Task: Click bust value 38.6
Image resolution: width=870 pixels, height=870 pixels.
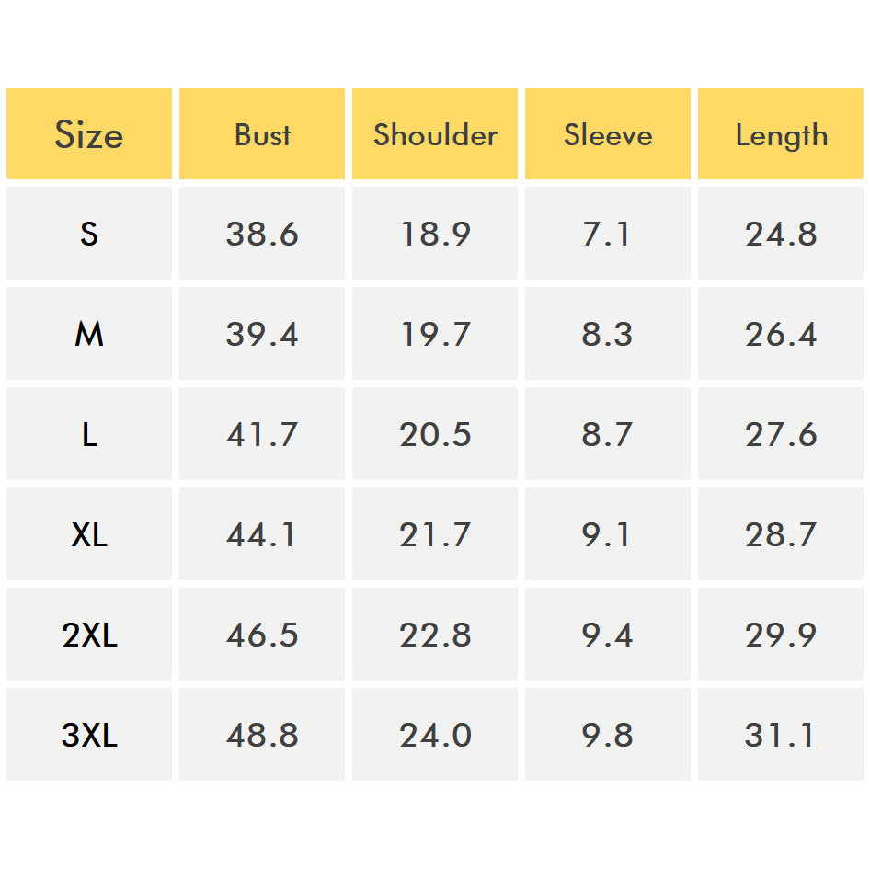Action: tap(262, 234)
